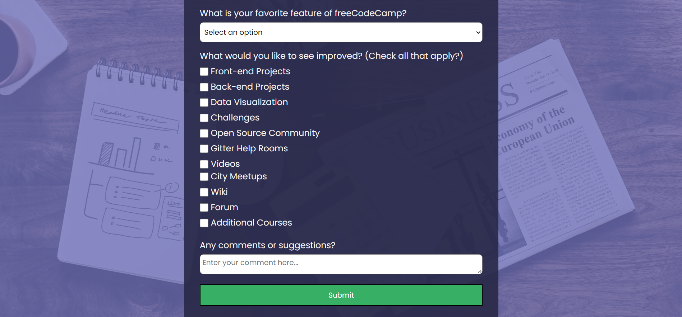The height and width of the screenshot is (317, 682).
Task: Enable the Data Visualization option
Action: pos(204,103)
